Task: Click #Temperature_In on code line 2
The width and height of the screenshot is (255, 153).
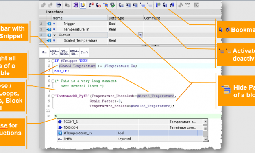Action: point(120,66)
